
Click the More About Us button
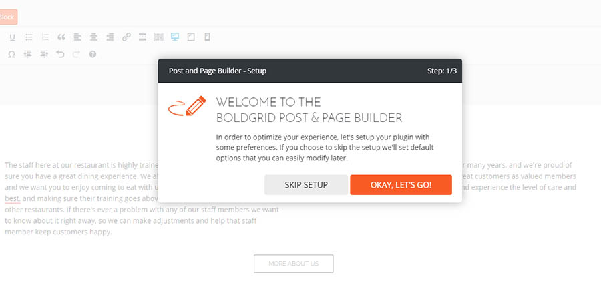point(293,264)
